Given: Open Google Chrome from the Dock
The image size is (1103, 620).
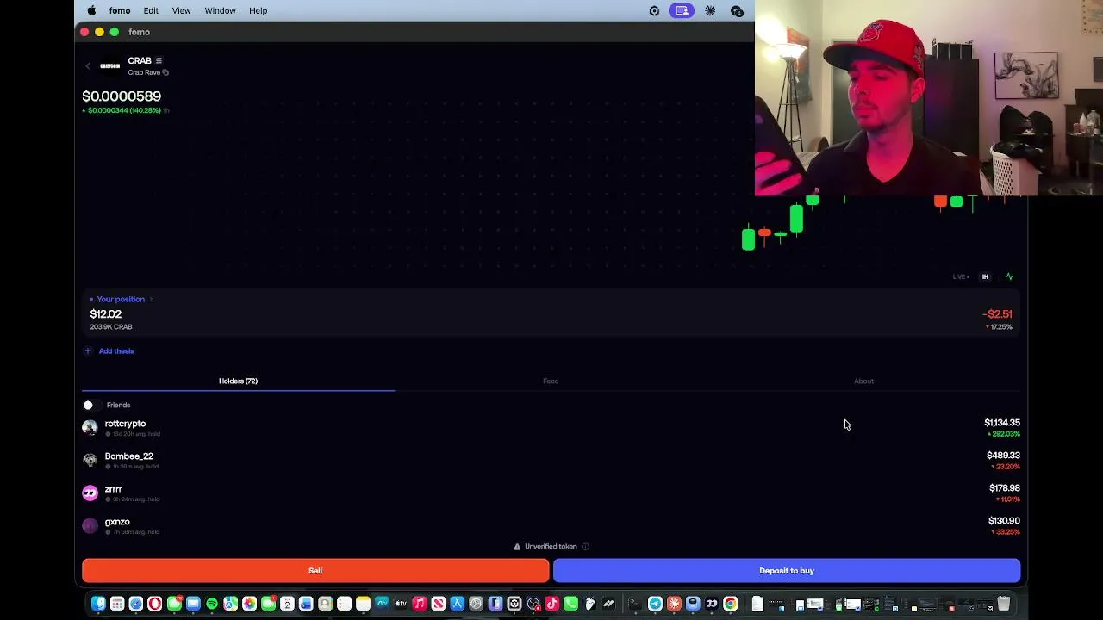Looking at the screenshot, I should (731, 604).
